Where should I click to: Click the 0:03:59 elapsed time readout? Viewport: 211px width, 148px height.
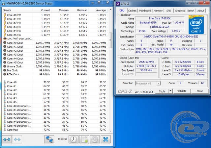coord(63,139)
